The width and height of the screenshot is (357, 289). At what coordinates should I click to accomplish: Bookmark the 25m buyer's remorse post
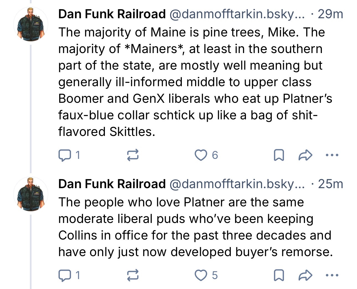[x=278, y=275]
